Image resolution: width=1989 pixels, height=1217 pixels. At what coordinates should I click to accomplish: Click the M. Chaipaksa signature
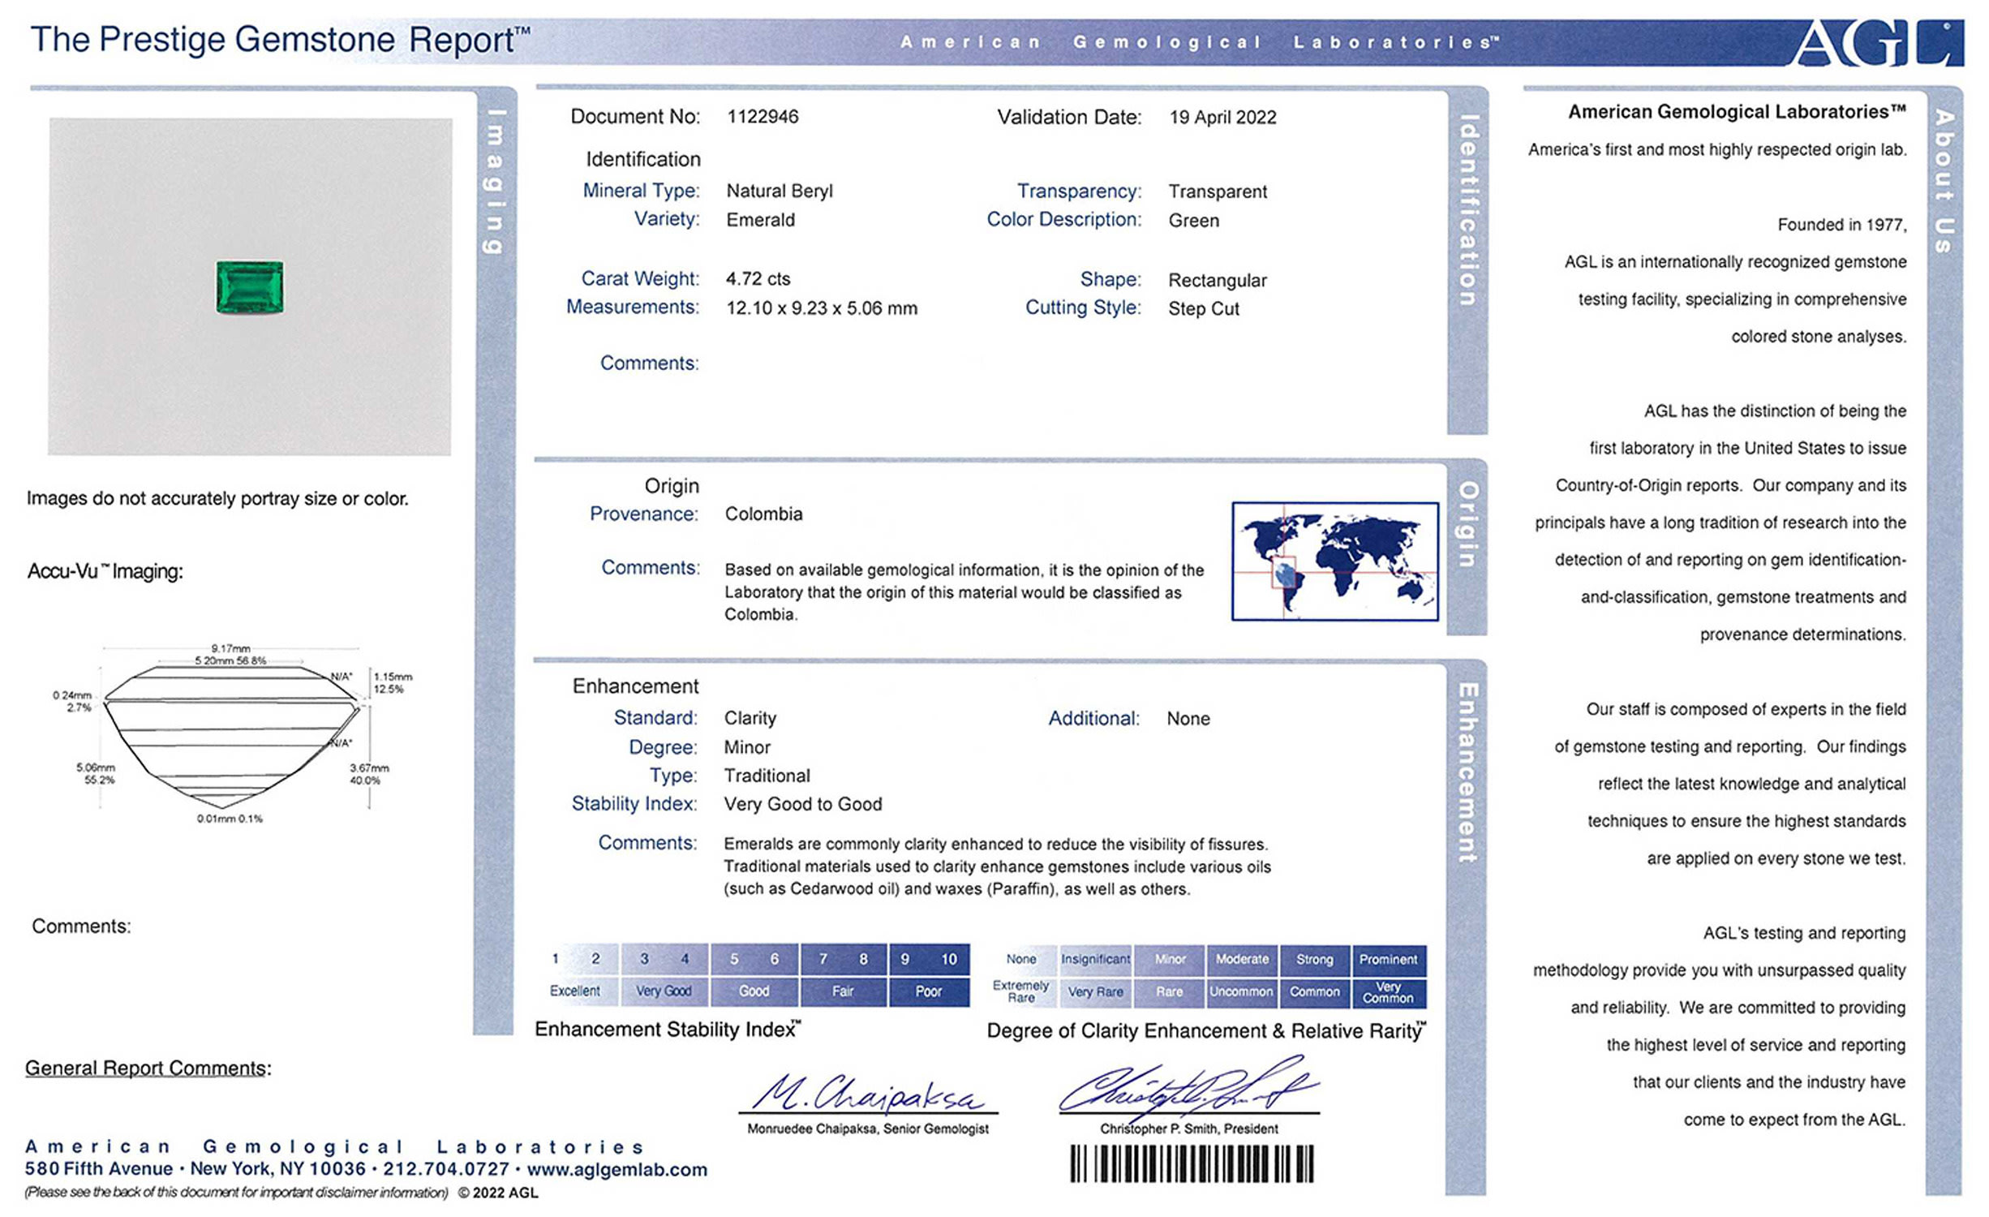(x=866, y=1093)
